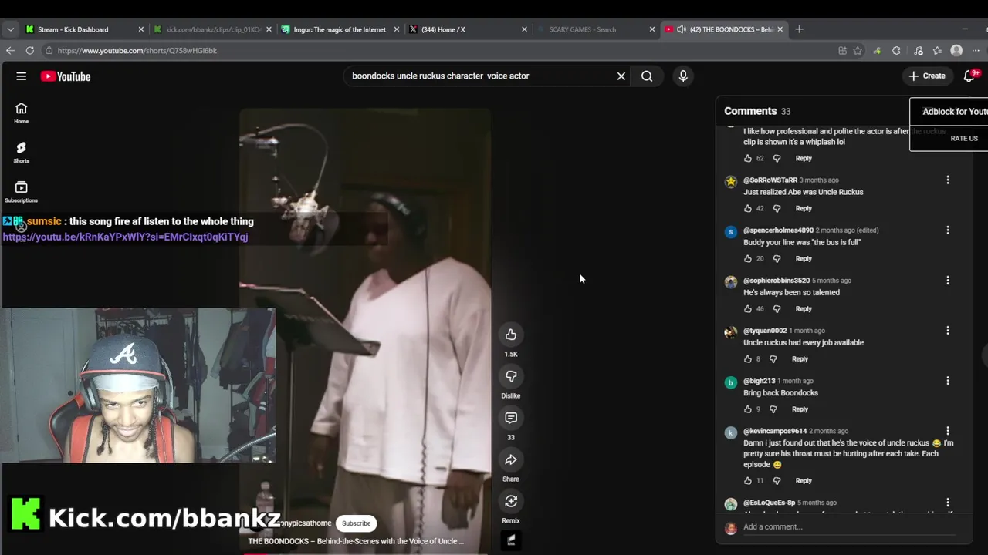Open options menu for @kevincampos9614 comment
This screenshot has width=988, height=555.
pyautogui.click(x=948, y=431)
